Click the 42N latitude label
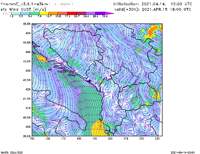Screen dimensions: 200x154 point(28,89)
